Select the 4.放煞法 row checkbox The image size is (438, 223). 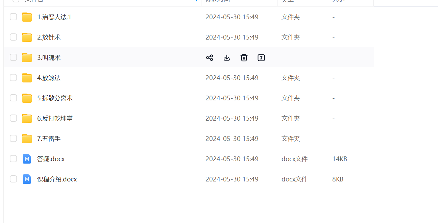(13, 78)
